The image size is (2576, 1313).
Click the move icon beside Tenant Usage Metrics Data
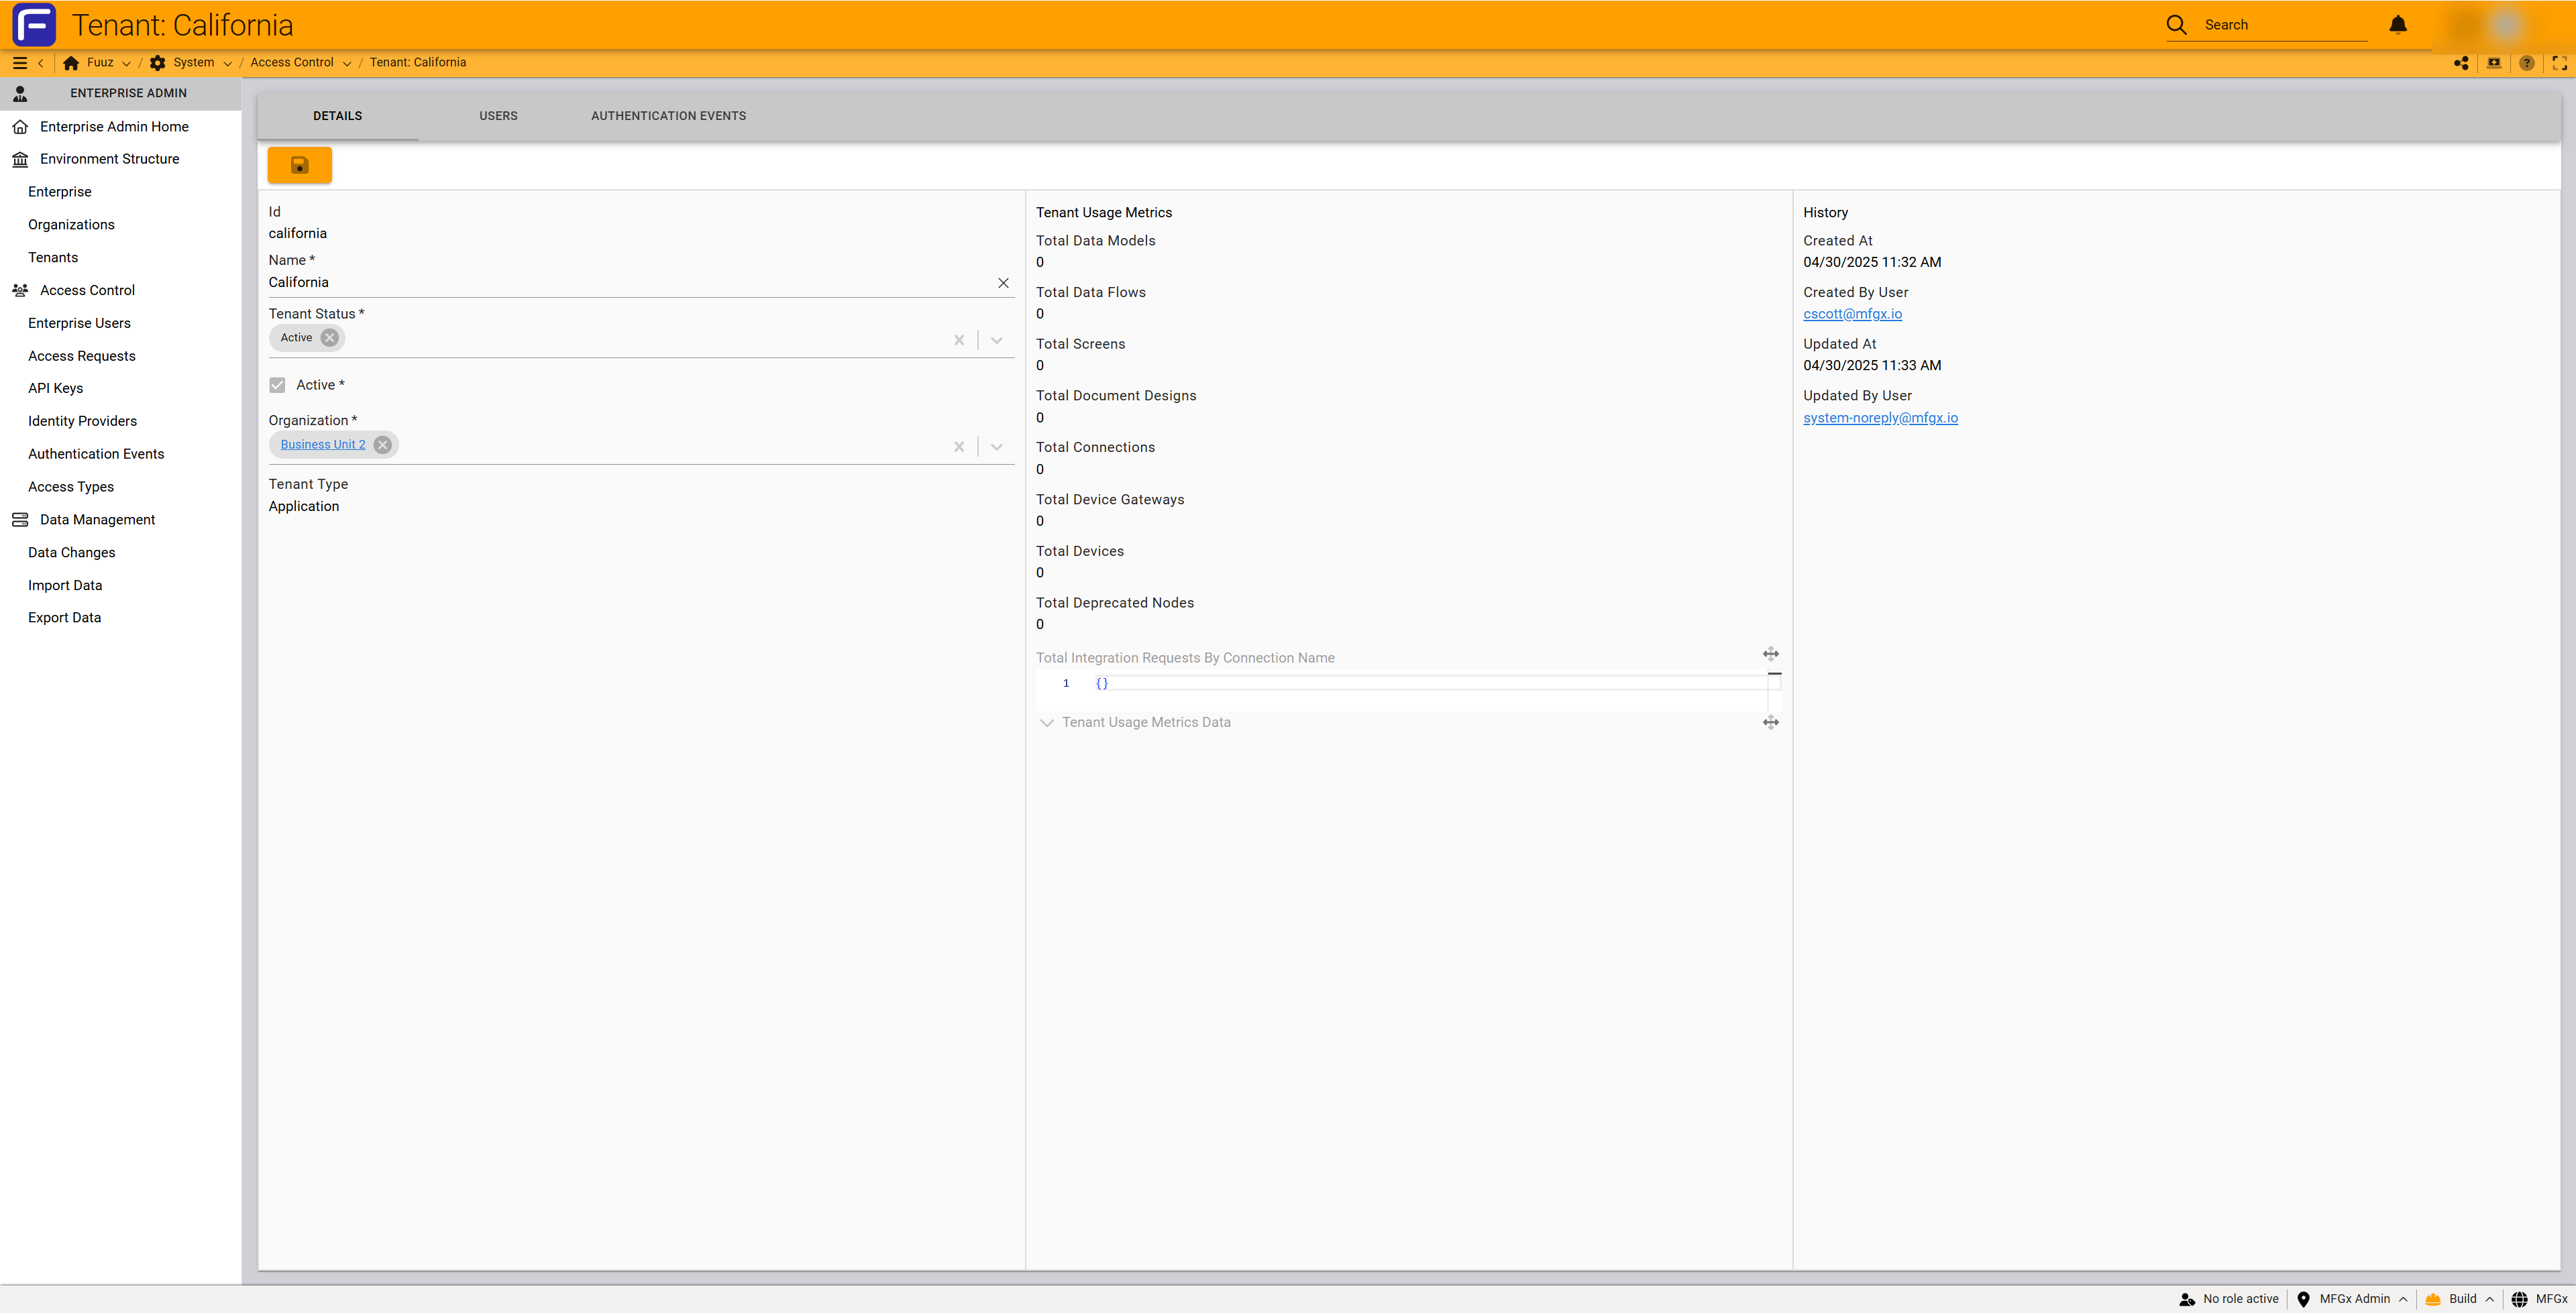click(x=1770, y=722)
